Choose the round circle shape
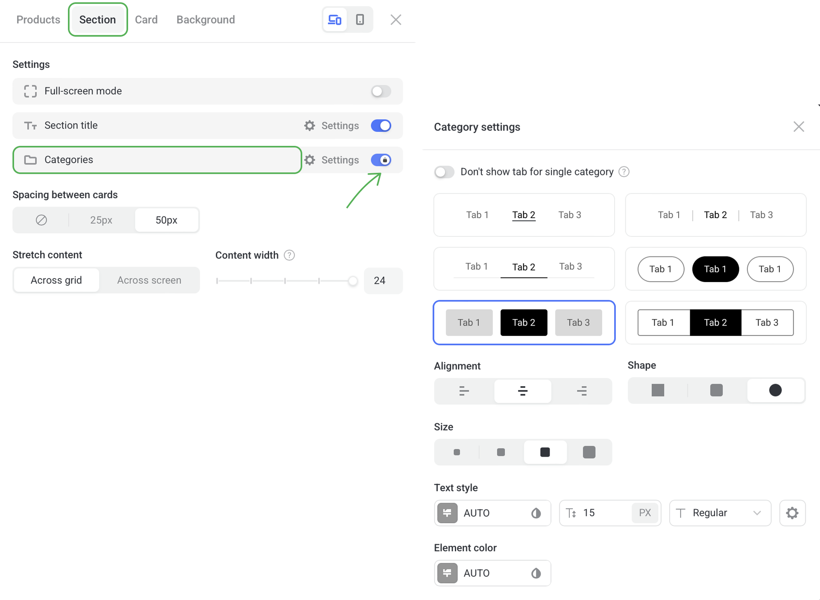Image resolution: width=820 pixels, height=600 pixels. 775,390
